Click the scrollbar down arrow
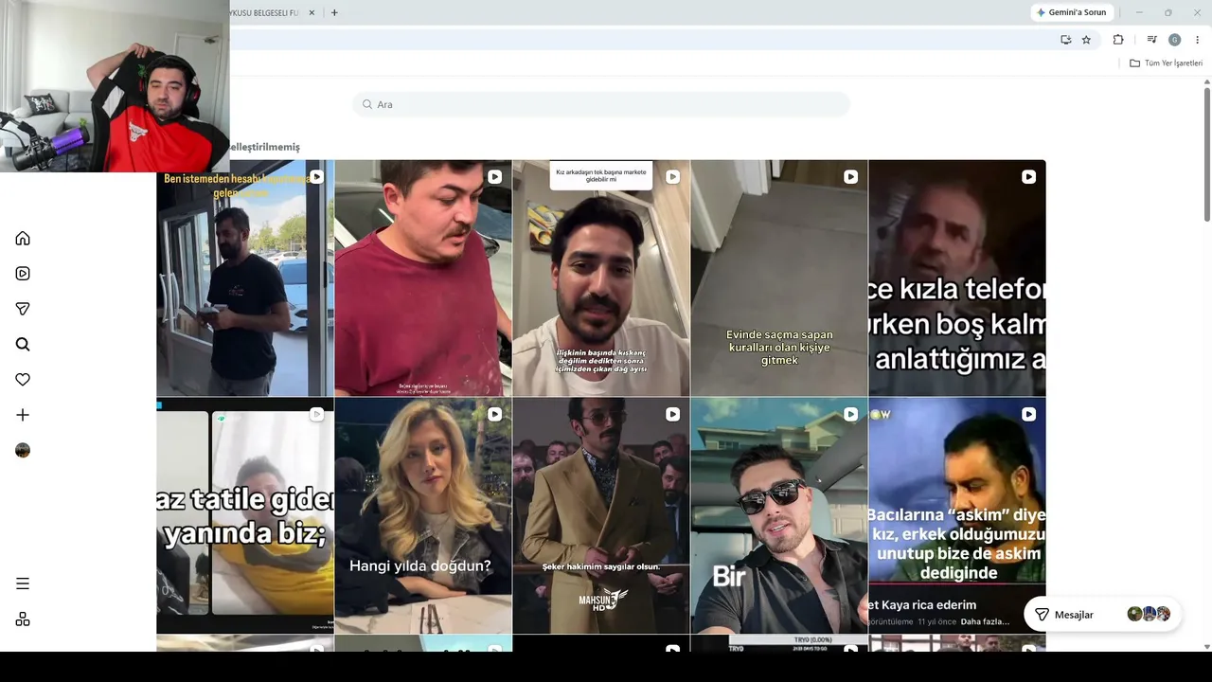 click(x=1207, y=647)
